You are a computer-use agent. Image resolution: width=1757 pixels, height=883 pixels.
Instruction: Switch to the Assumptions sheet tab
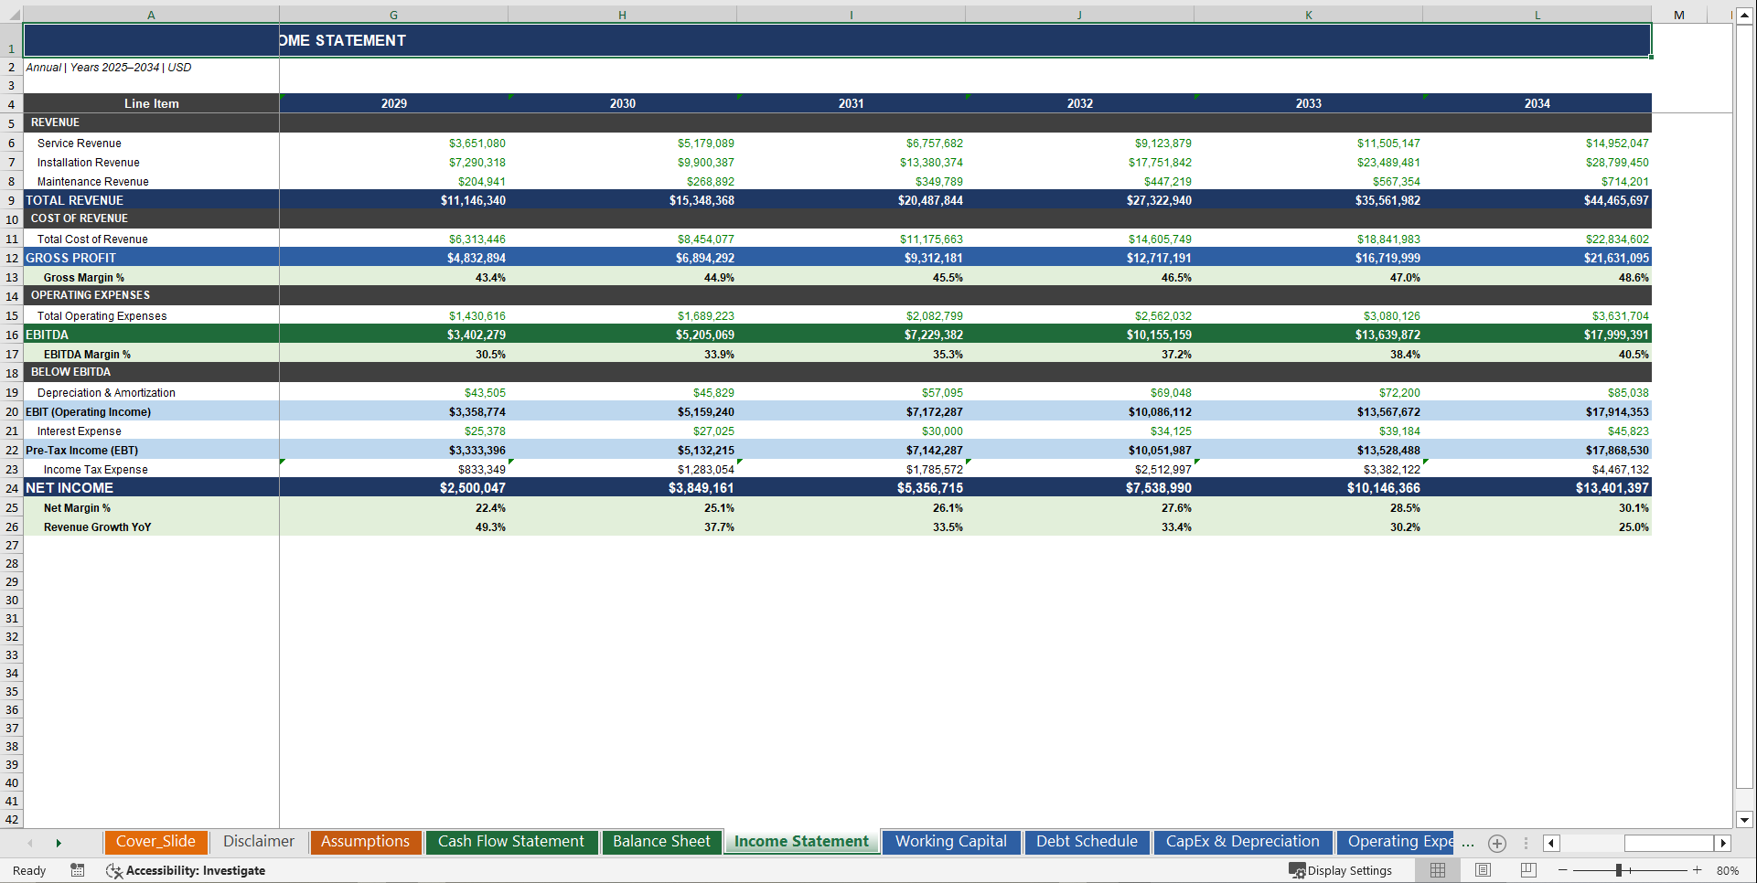[x=365, y=842]
